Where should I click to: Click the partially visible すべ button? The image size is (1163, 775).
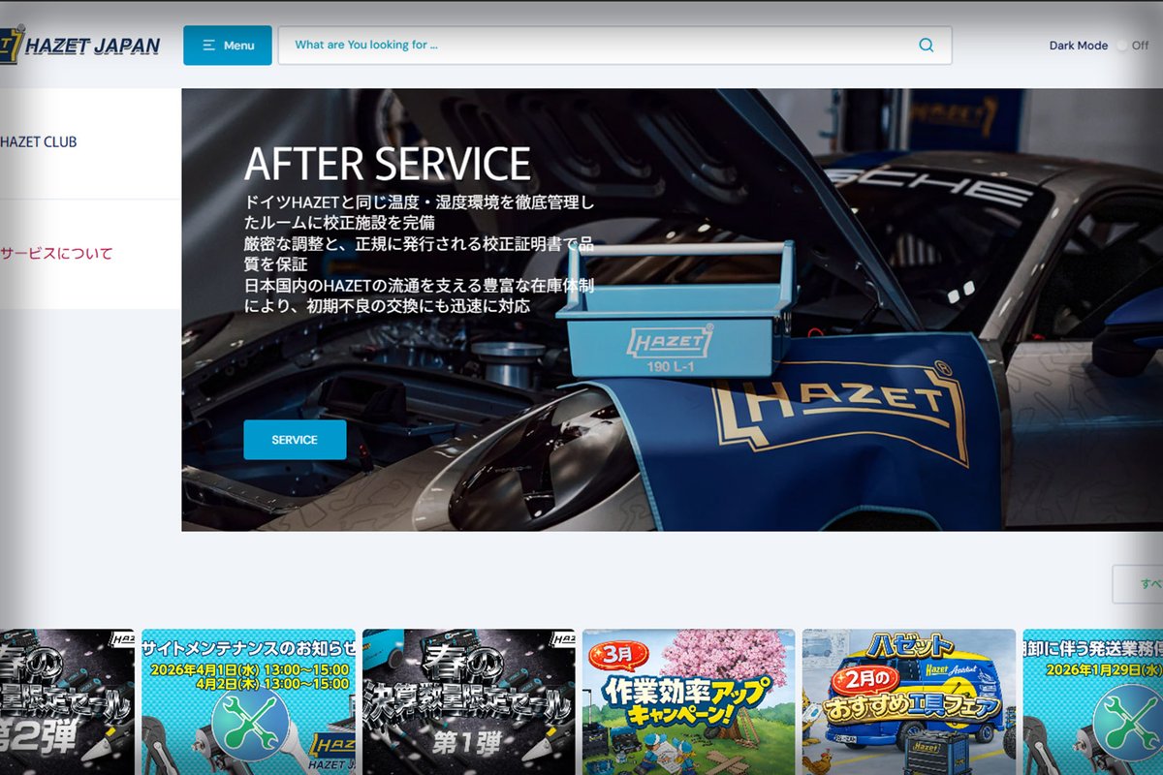tap(1138, 584)
